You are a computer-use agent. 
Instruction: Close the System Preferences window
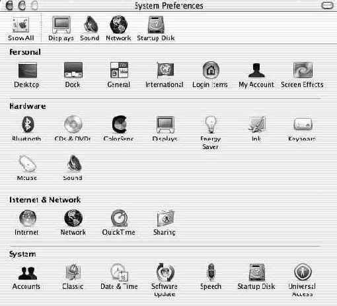tap(9, 5)
